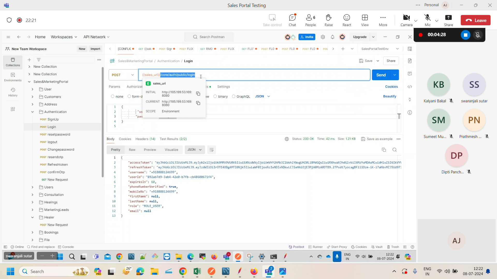
Task: Toggle response line wrapping
Action: click(x=211, y=150)
